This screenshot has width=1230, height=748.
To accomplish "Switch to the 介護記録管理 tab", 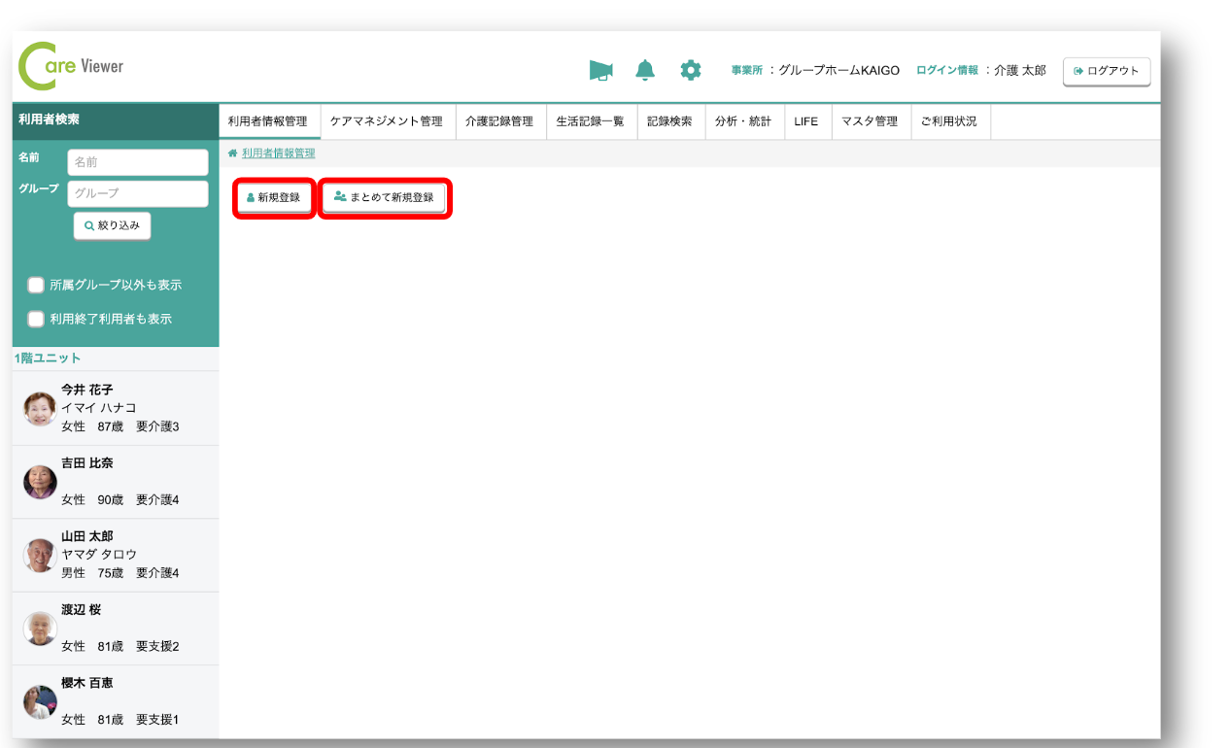I will 498,121.
